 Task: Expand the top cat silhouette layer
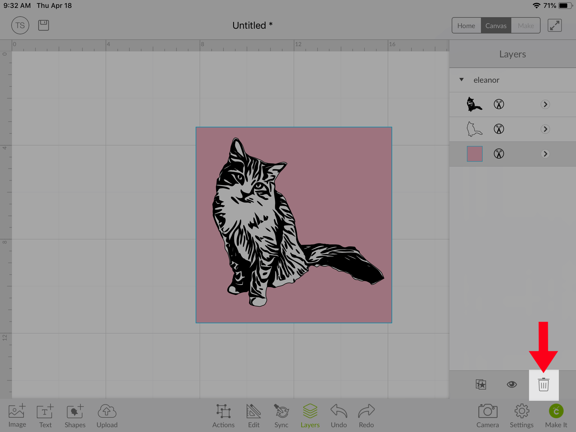545,104
